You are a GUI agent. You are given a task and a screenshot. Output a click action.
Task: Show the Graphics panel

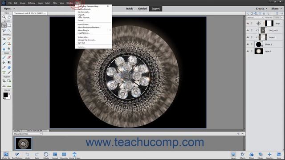tap(269, 156)
